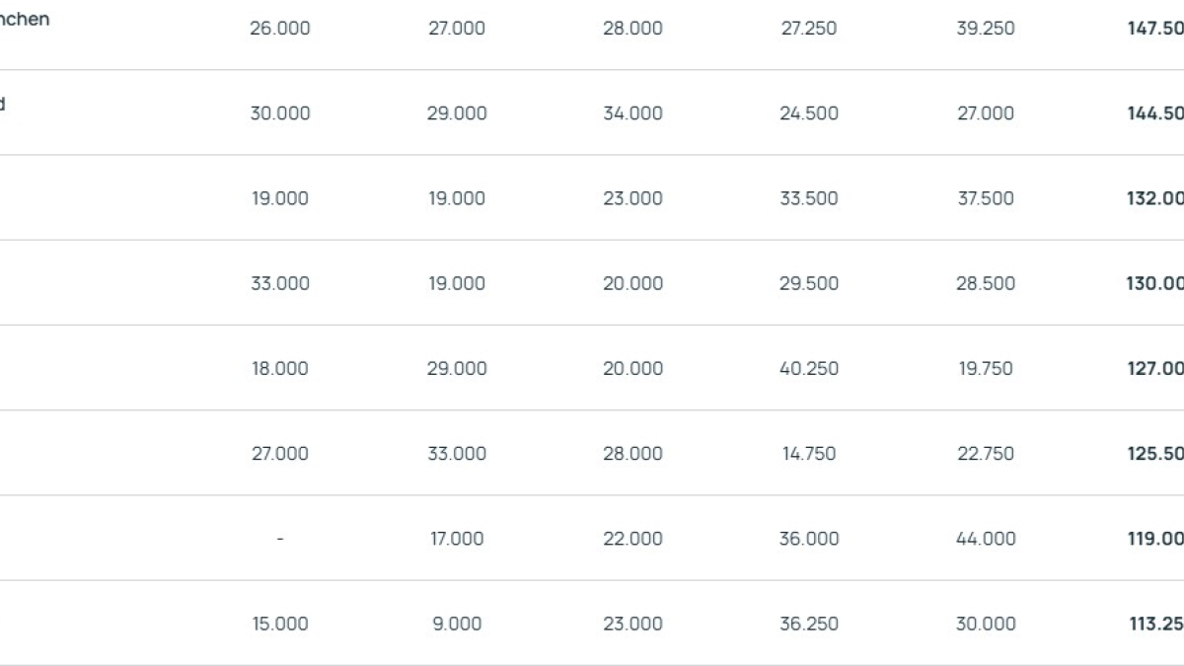Click the bold total starting 144.50
1184x666 pixels.
pos(1155,113)
